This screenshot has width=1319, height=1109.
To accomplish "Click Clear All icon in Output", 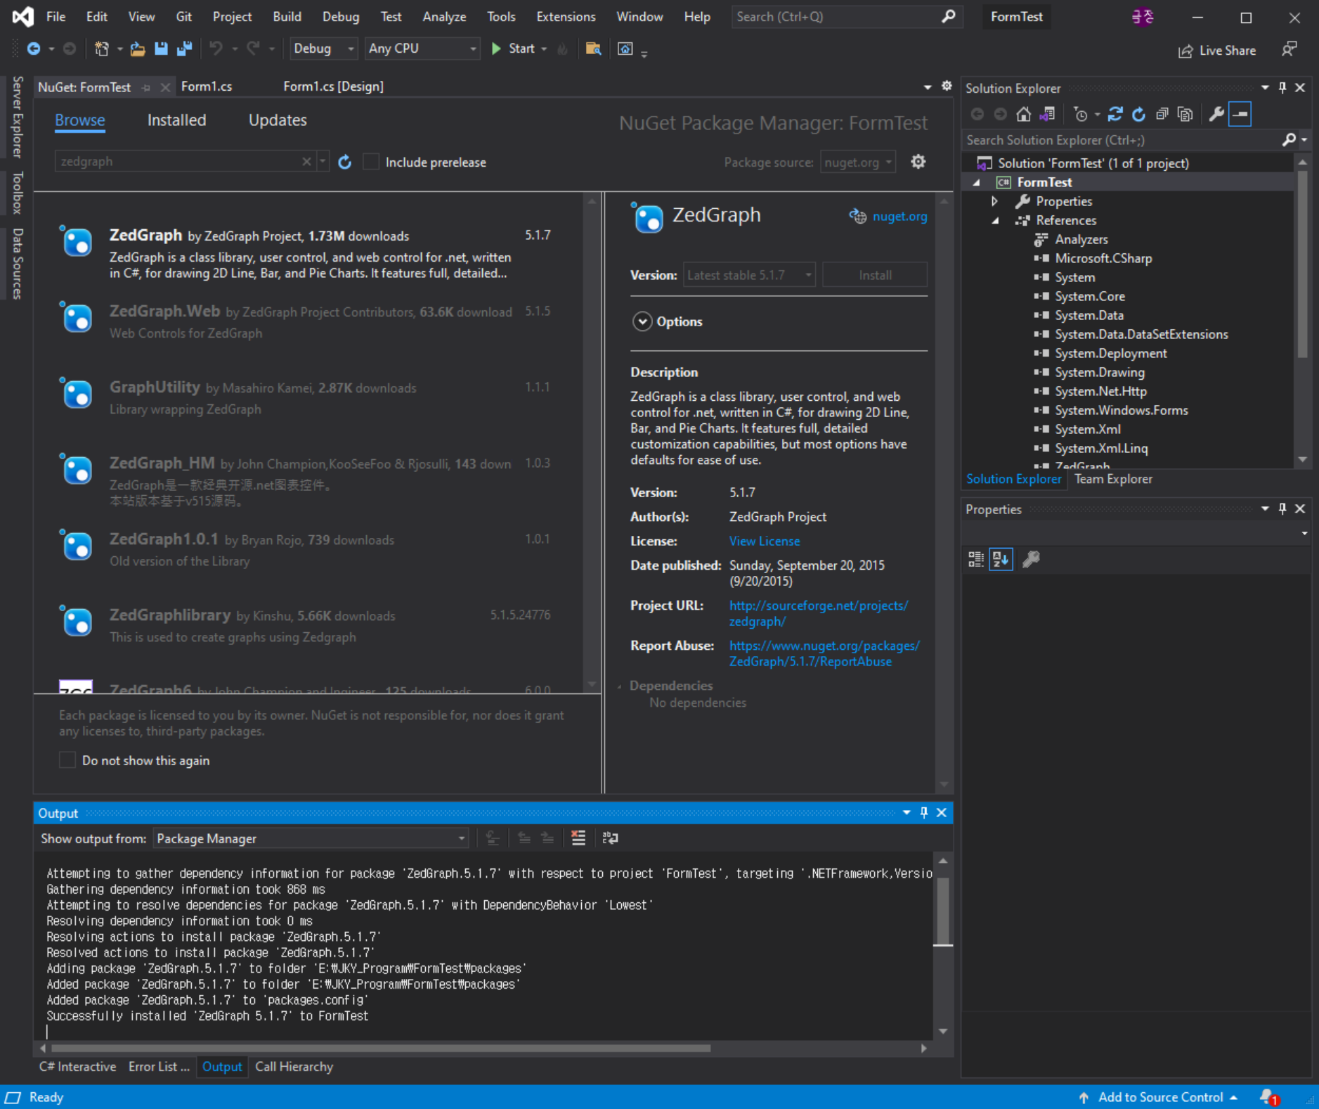I will coord(578,838).
